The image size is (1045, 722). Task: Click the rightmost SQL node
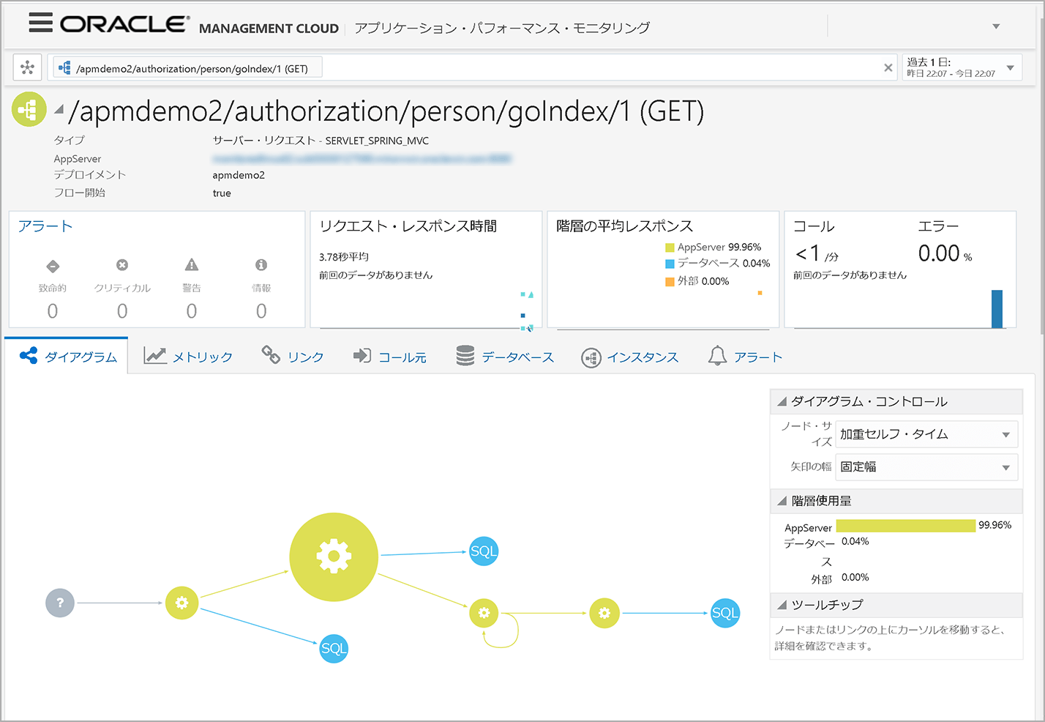[x=725, y=613]
